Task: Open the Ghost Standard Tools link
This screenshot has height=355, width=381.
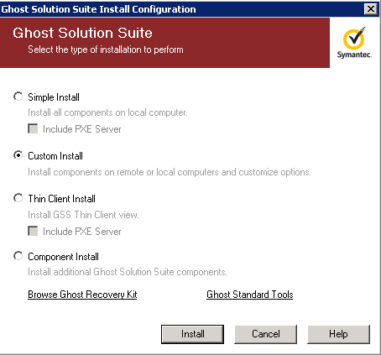Action: (x=250, y=295)
